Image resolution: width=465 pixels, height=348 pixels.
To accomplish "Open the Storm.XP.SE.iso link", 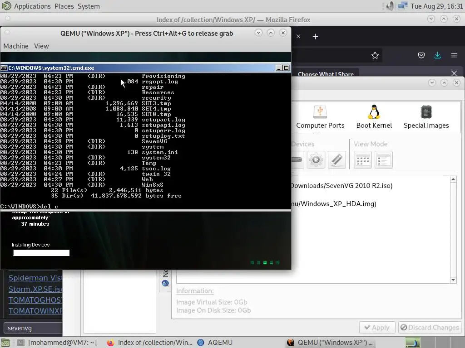I will (x=35, y=289).
